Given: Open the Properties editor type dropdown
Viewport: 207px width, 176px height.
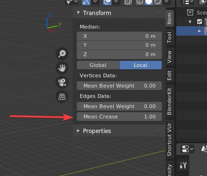Looking at the screenshot, I should pyautogui.click(x=187, y=149).
